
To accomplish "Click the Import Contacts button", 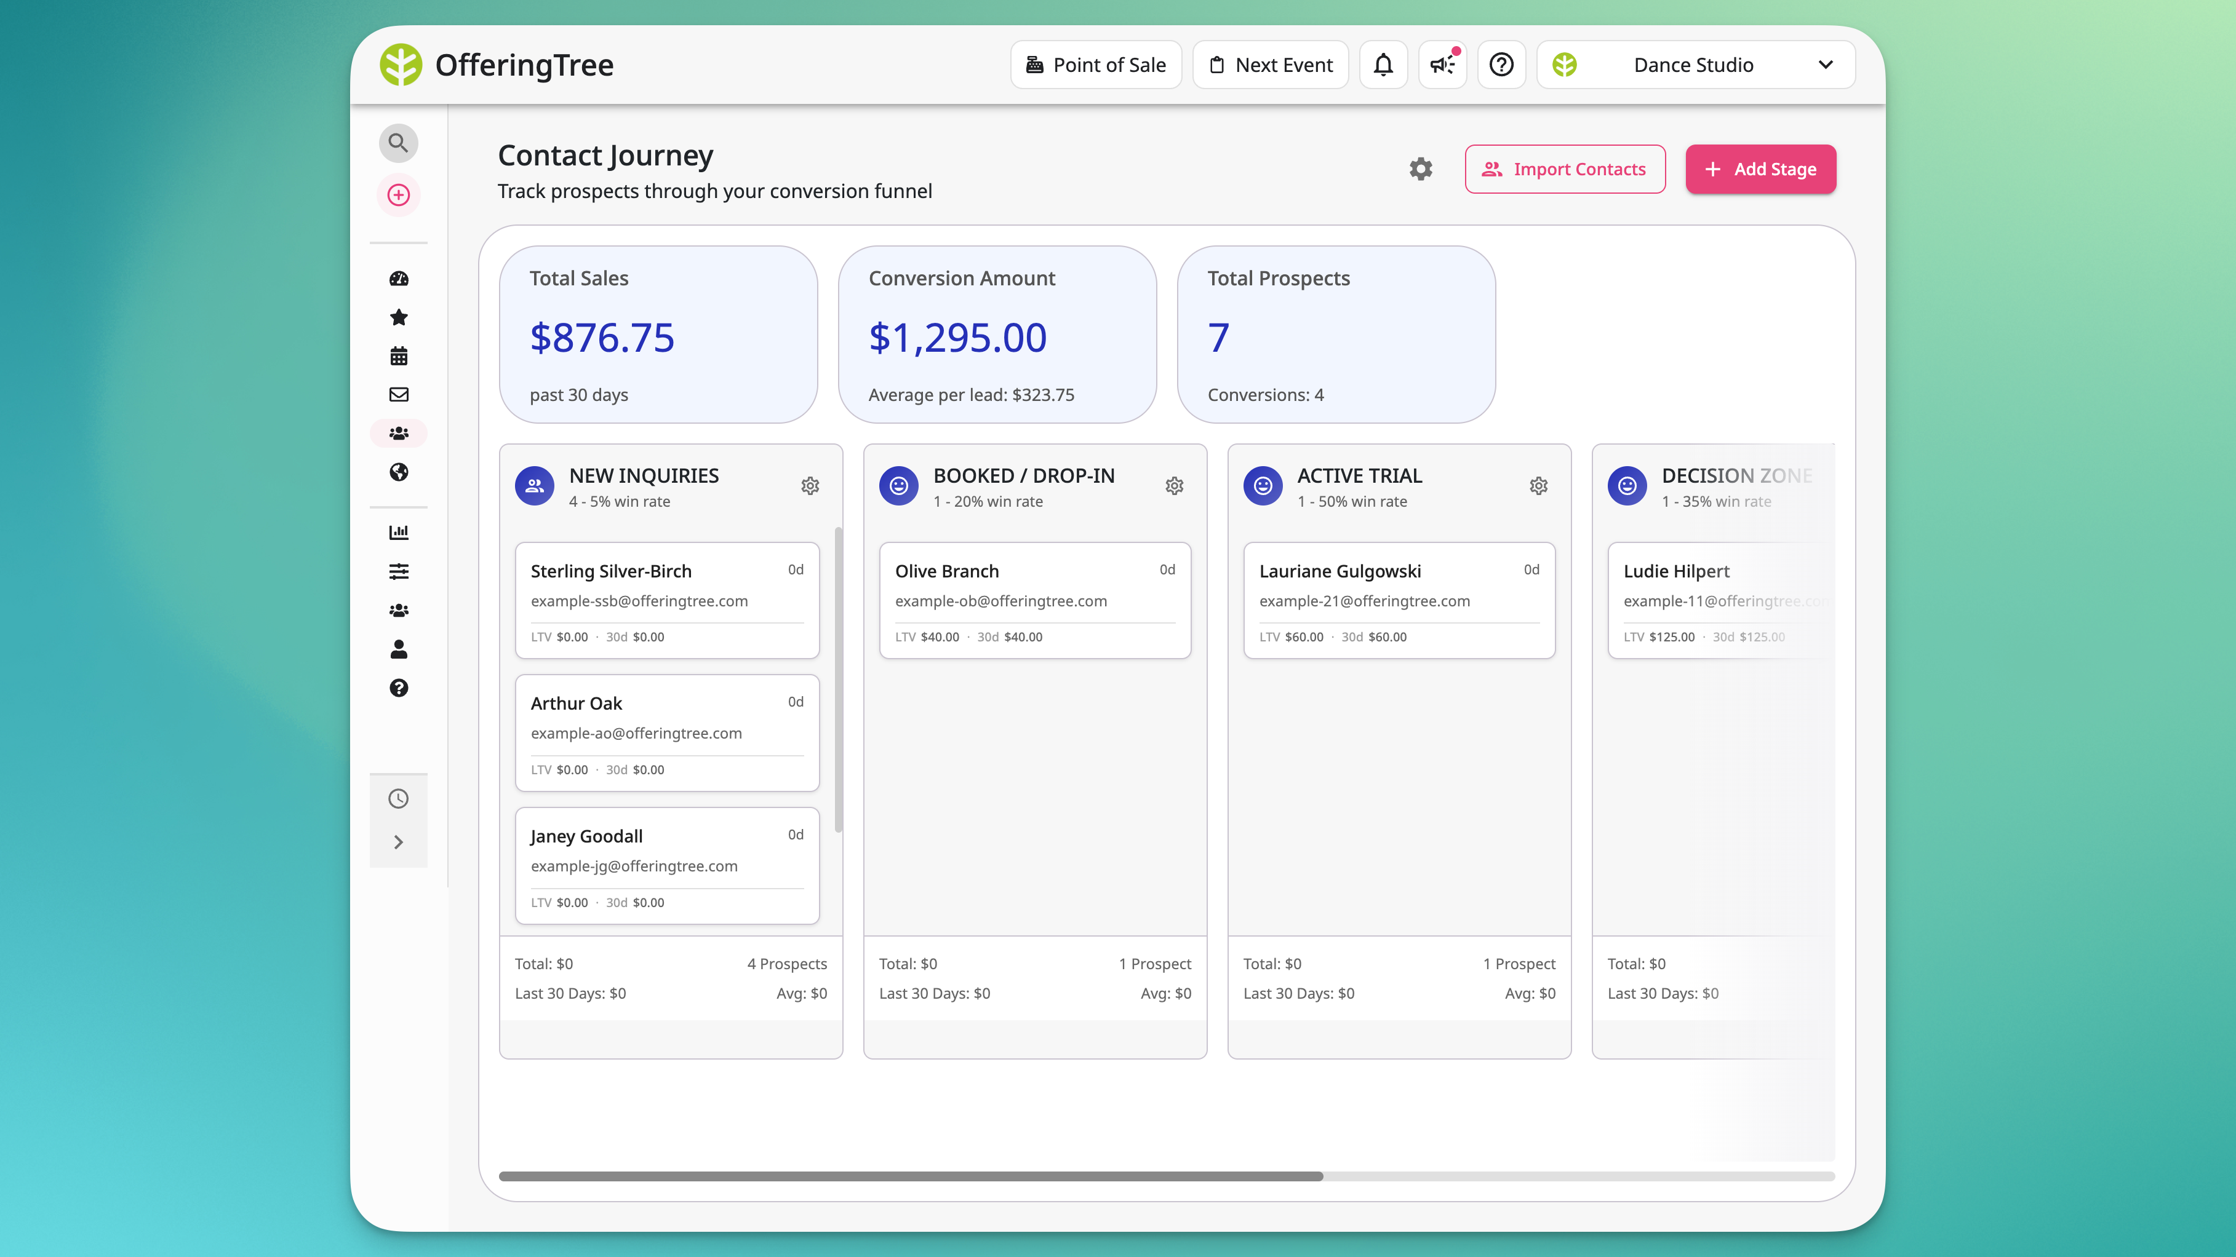I will click(1565, 169).
